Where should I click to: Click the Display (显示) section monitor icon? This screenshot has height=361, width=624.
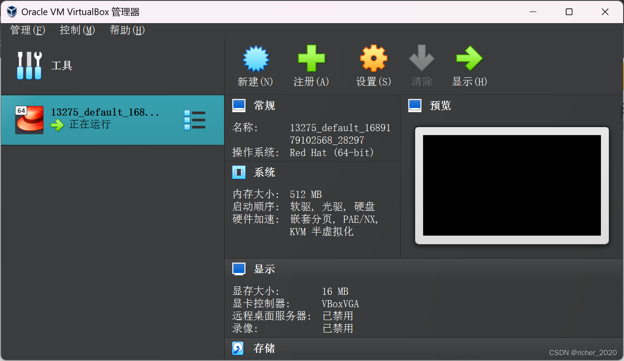pos(239,269)
